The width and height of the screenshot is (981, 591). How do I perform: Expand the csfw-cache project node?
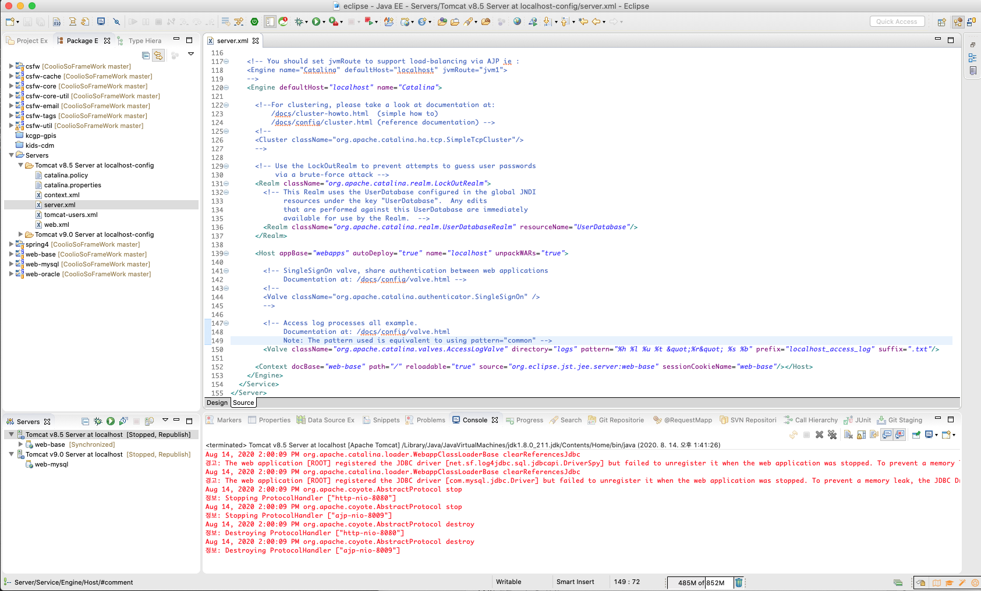click(x=11, y=76)
